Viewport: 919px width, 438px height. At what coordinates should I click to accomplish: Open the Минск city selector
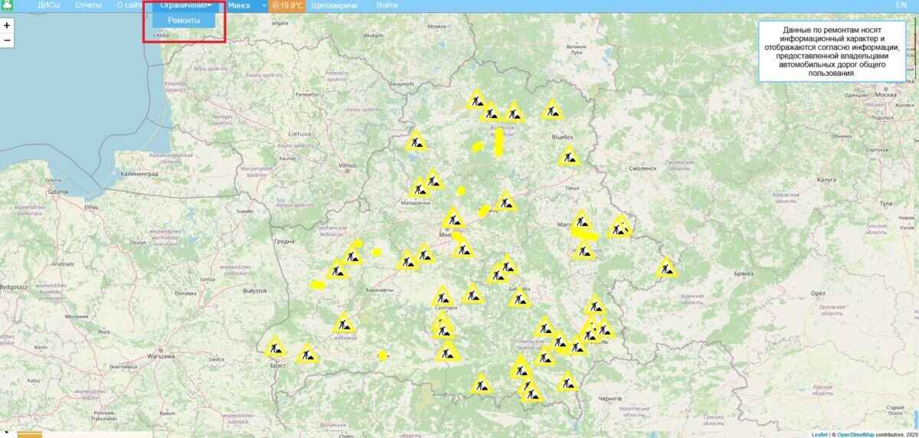tap(247, 5)
